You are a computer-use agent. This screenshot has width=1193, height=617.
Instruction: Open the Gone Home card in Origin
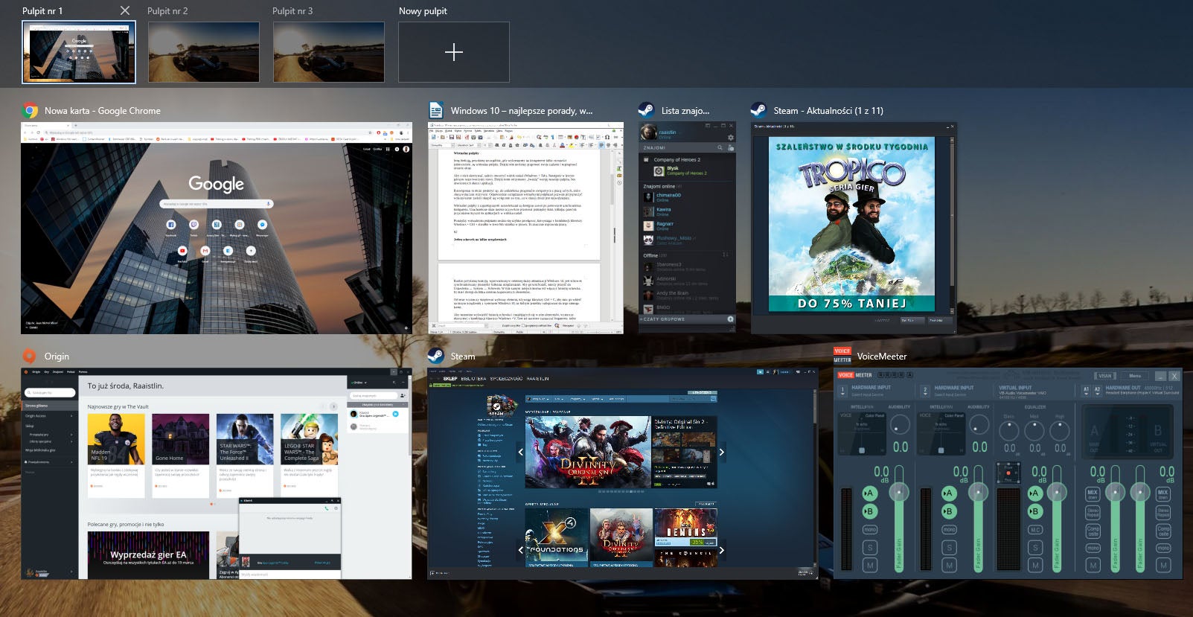181,455
